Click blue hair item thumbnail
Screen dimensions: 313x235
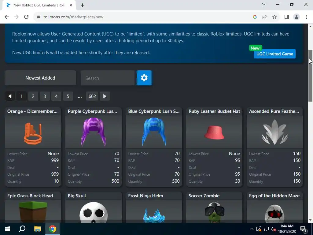click(x=154, y=132)
